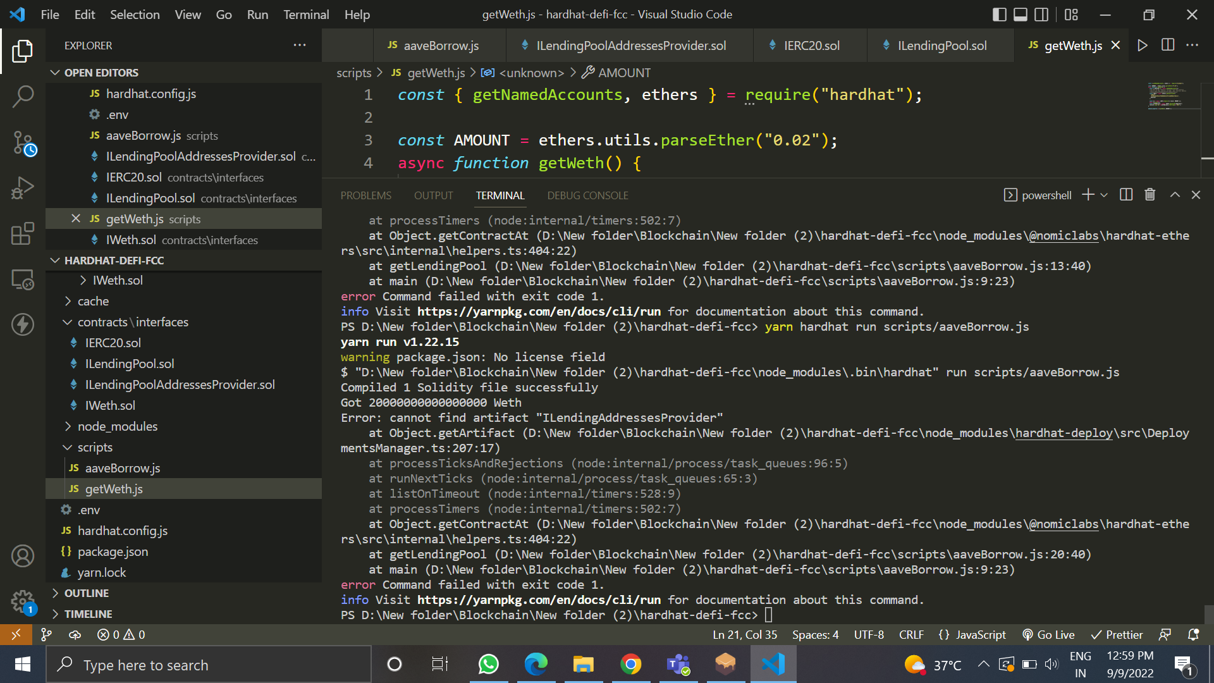The height and width of the screenshot is (683, 1214).
Task: Open Explorer views and more actions ellipsis
Action: click(300, 46)
